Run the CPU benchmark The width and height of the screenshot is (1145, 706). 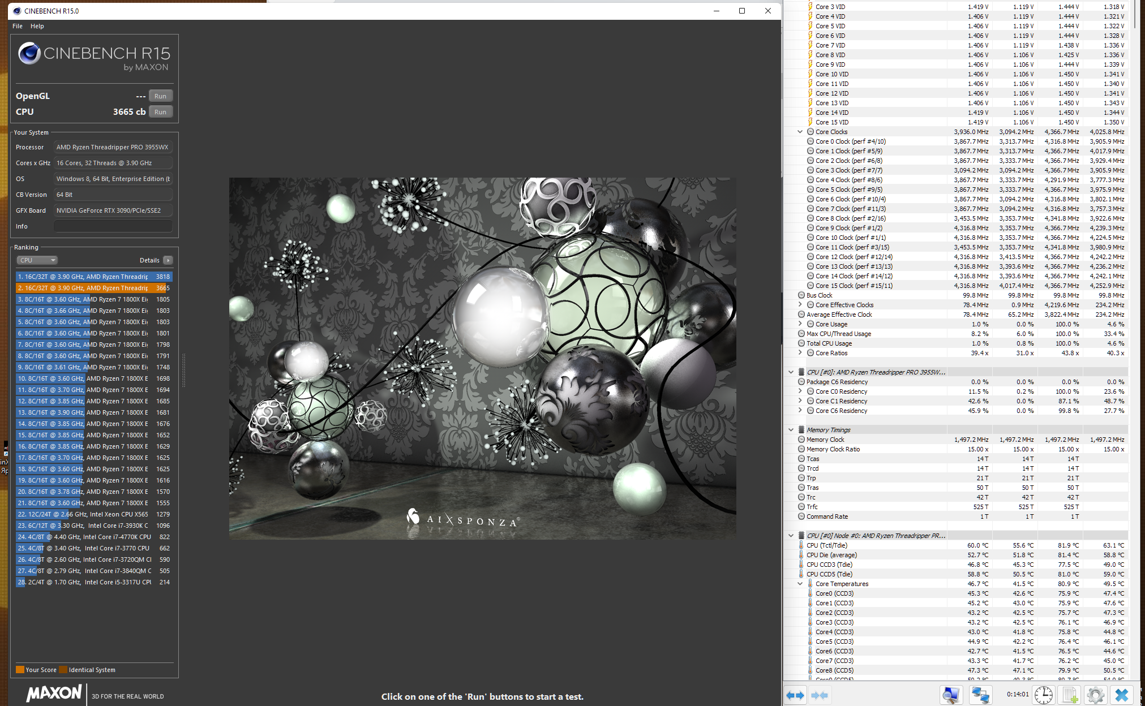(x=160, y=112)
